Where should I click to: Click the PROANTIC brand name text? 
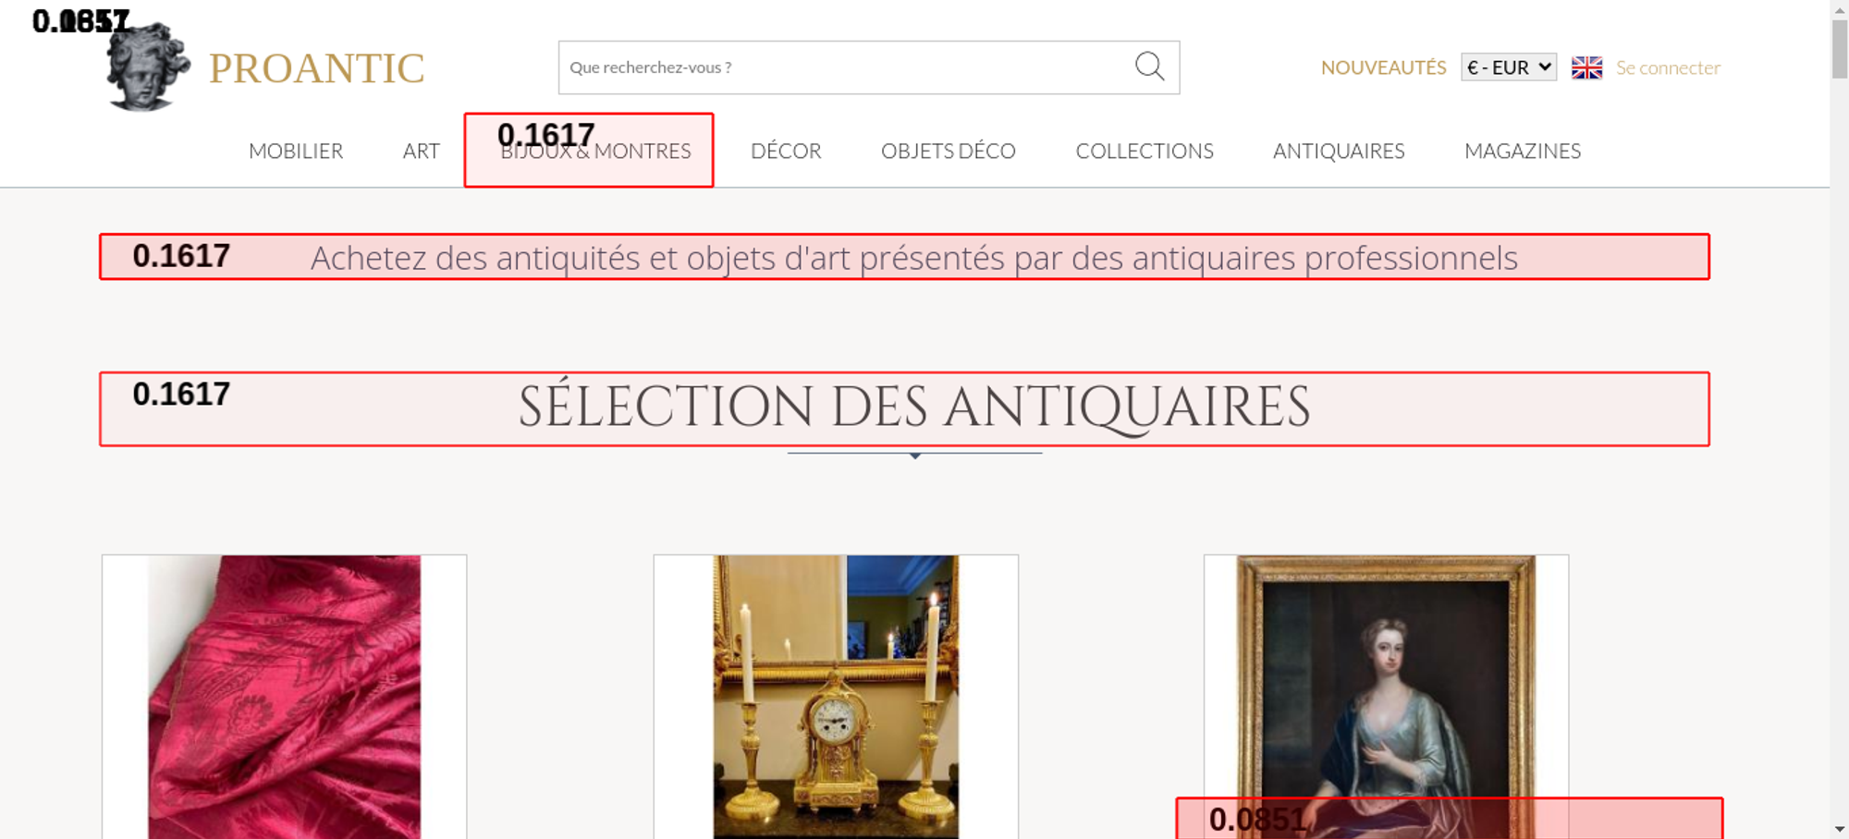[316, 68]
